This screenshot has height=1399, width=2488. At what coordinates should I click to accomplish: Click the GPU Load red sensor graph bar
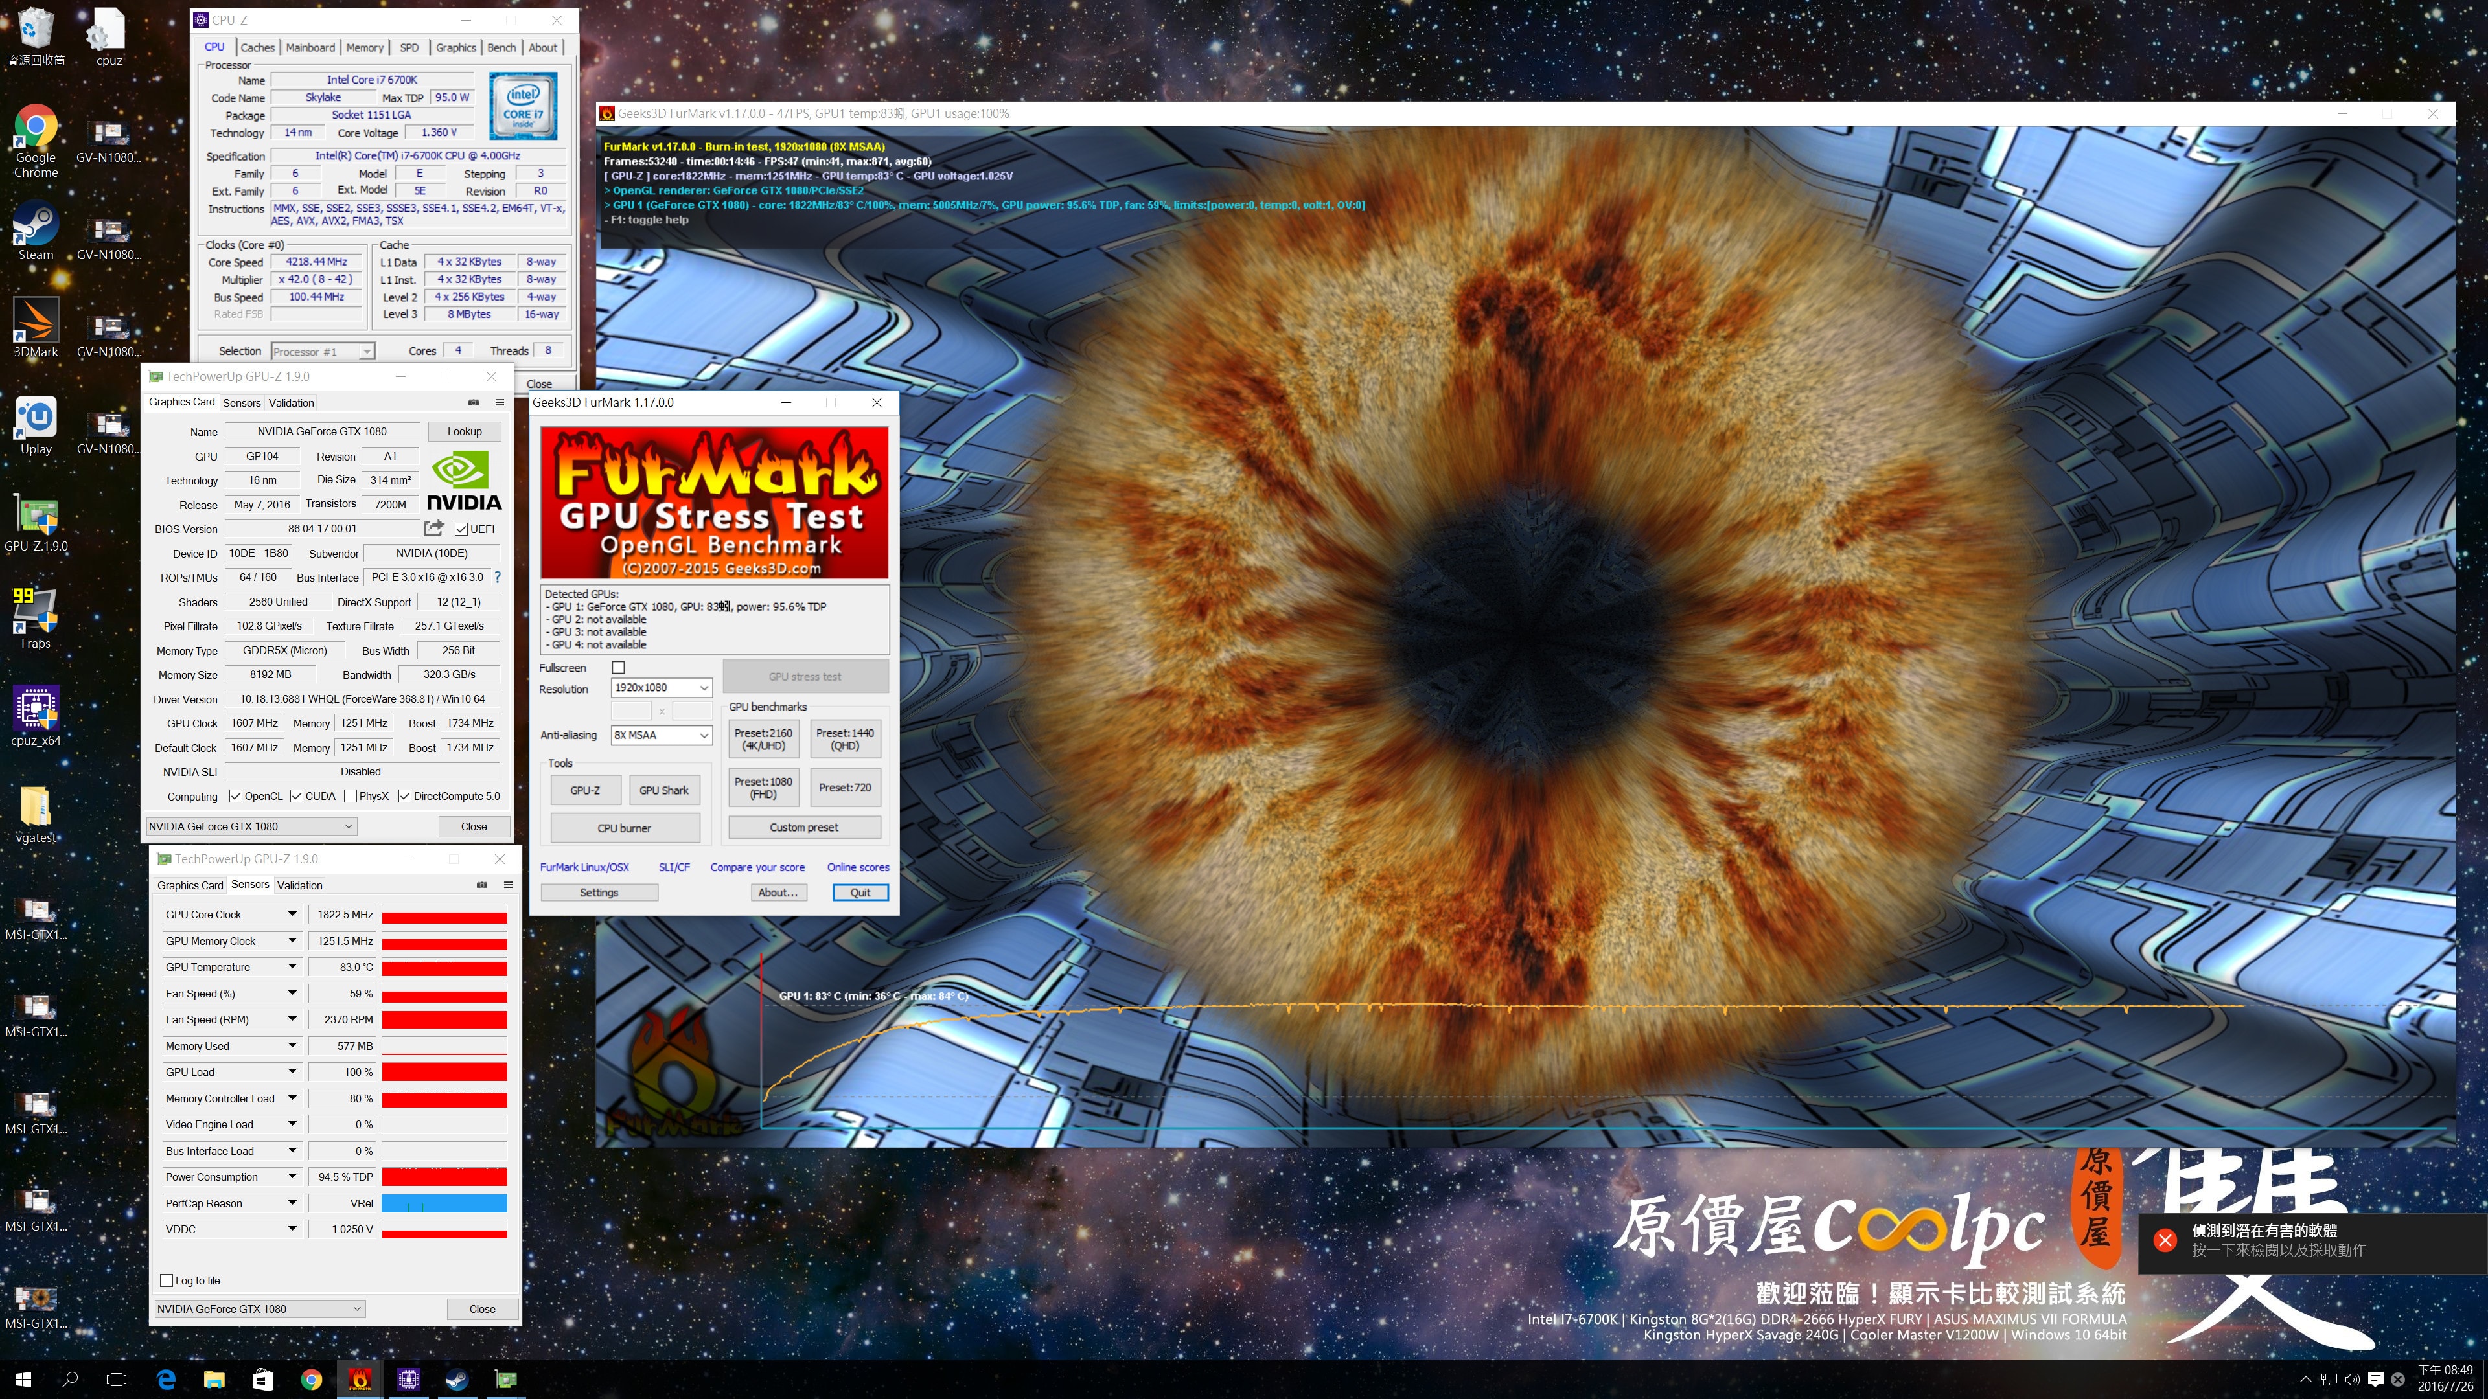(x=444, y=1072)
